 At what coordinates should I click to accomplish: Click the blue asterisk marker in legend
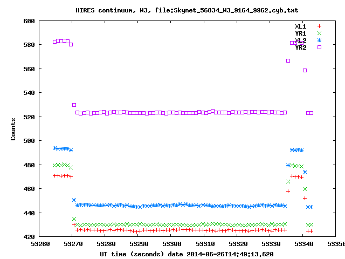[319, 40]
